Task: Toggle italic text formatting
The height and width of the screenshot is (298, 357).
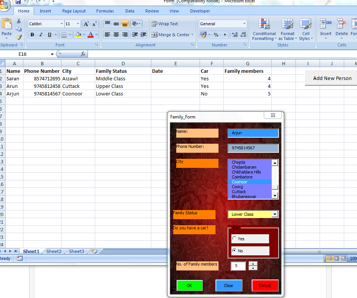Action: click(41, 35)
